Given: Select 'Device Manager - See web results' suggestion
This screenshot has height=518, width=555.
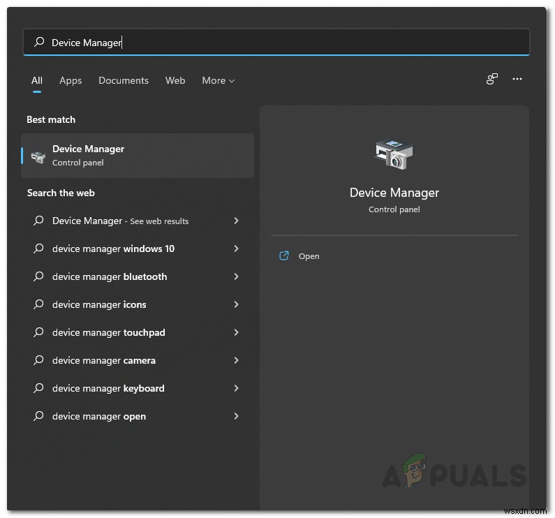Looking at the screenshot, I should (138, 221).
